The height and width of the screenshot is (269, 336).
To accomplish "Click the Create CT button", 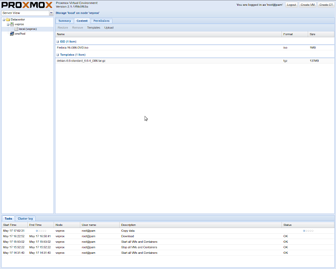I will (x=326, y=5).
